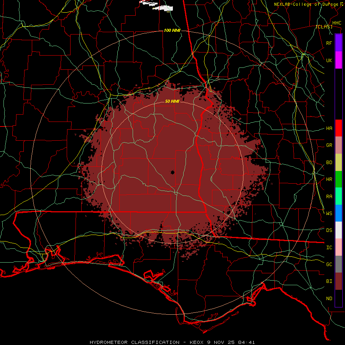Image resolution: width=345 pixels, height=345 pixels.
Task: Click the "9 NOV 25 04:41" timestamp
Action: (231, 342)
